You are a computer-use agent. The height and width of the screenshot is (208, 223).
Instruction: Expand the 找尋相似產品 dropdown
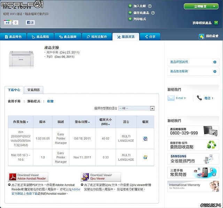click(216, 23)
